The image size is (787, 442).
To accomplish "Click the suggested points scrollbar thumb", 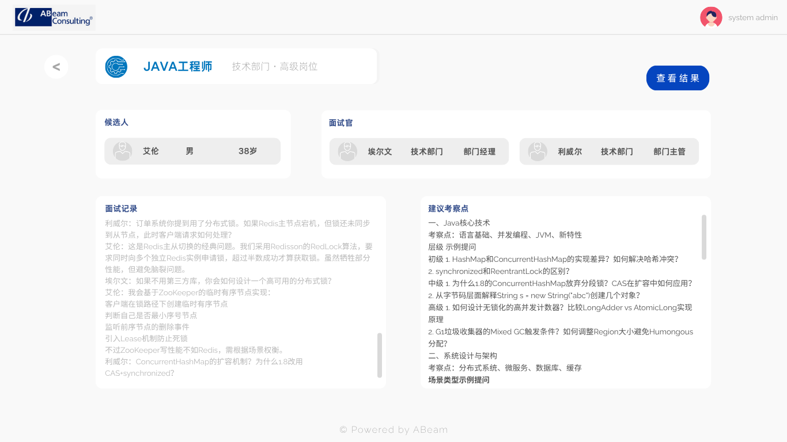I will [x=704, y=237].
